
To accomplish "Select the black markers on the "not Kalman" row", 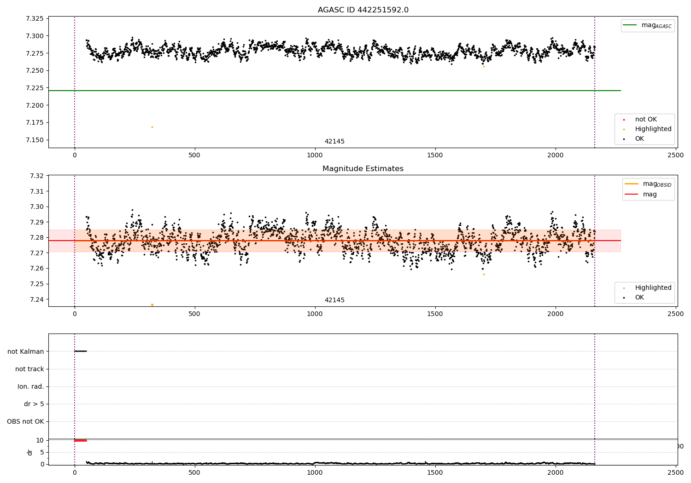I will click(81, 351).
